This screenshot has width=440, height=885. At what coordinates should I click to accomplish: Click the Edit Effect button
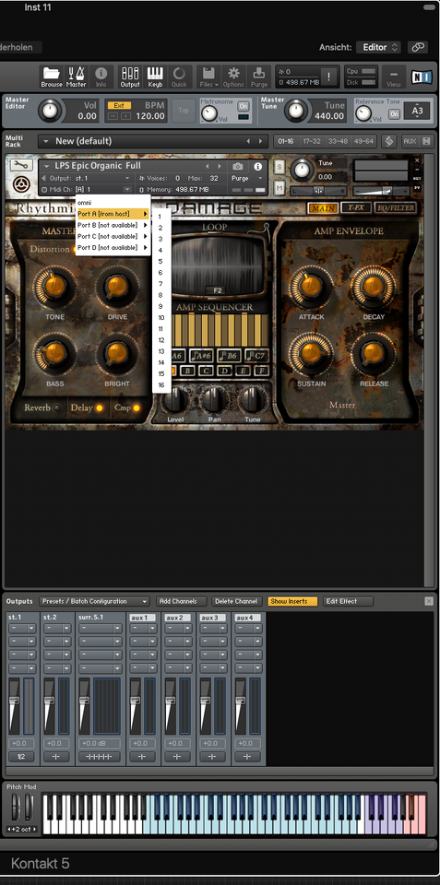[348, 601]
